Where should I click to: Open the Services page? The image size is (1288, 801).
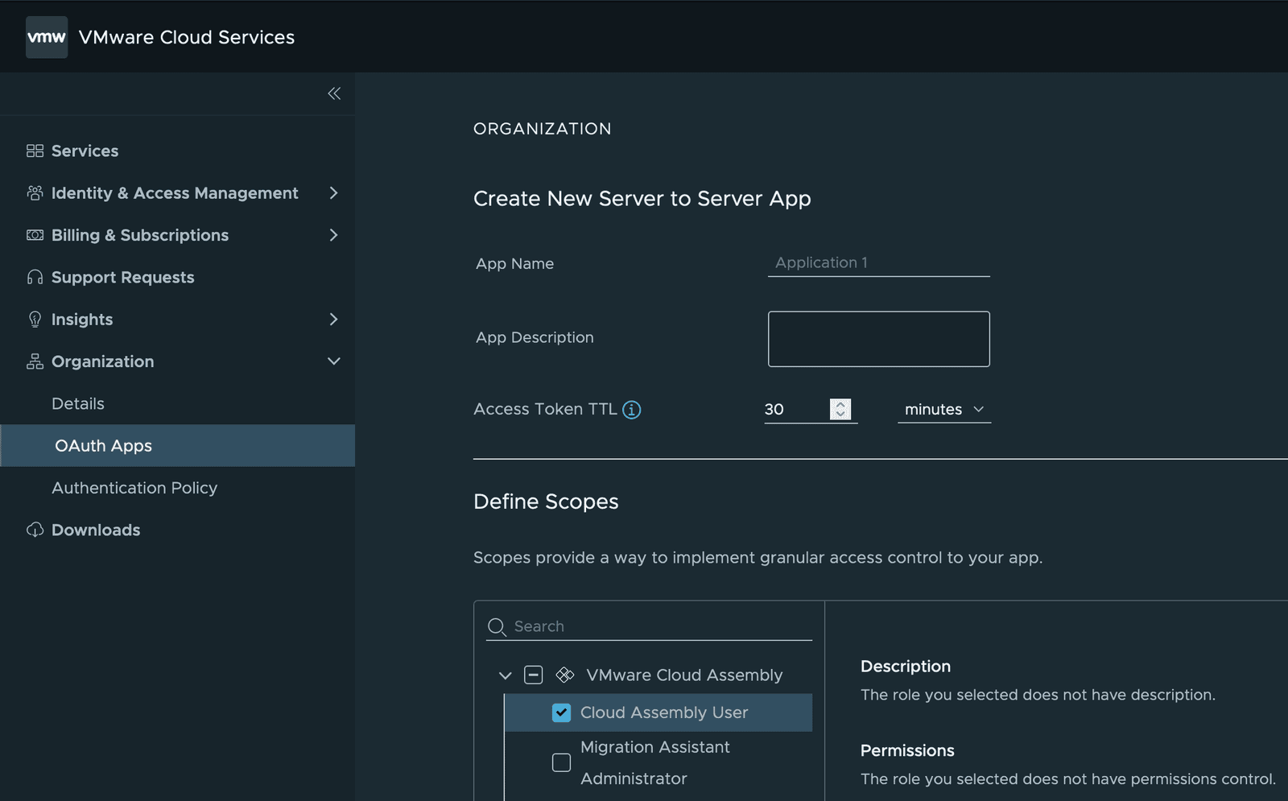click(85, 151)
